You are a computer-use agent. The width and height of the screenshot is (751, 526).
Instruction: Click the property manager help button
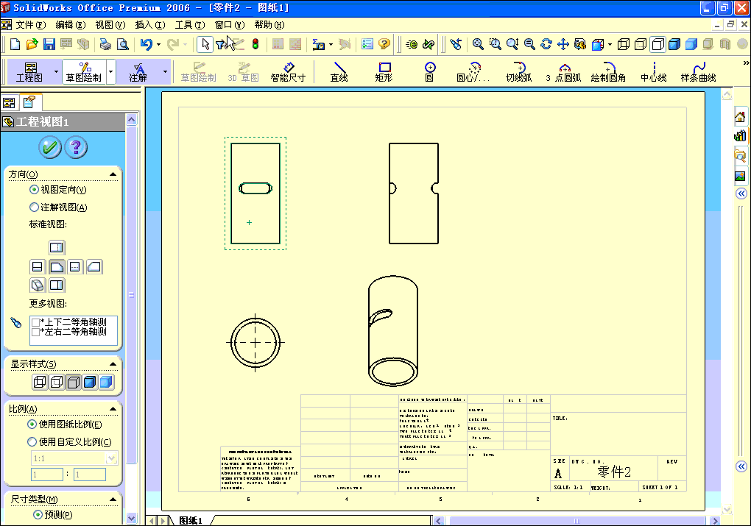(76, 147)
